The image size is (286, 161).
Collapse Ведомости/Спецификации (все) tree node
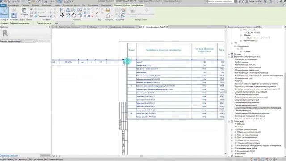click(229, 57)
